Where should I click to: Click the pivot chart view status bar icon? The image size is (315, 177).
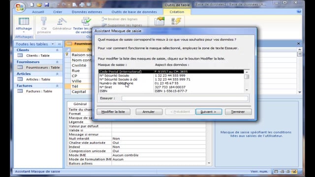(x=288, y=172)
